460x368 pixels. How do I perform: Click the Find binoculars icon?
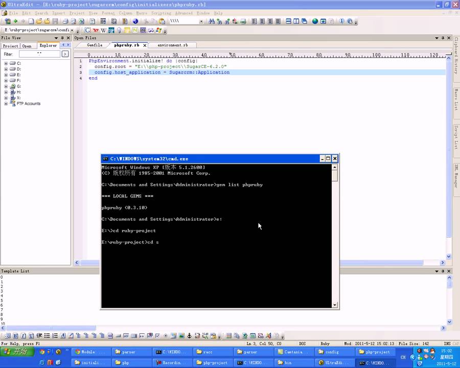pyautogui.click(x=211, y=21)
